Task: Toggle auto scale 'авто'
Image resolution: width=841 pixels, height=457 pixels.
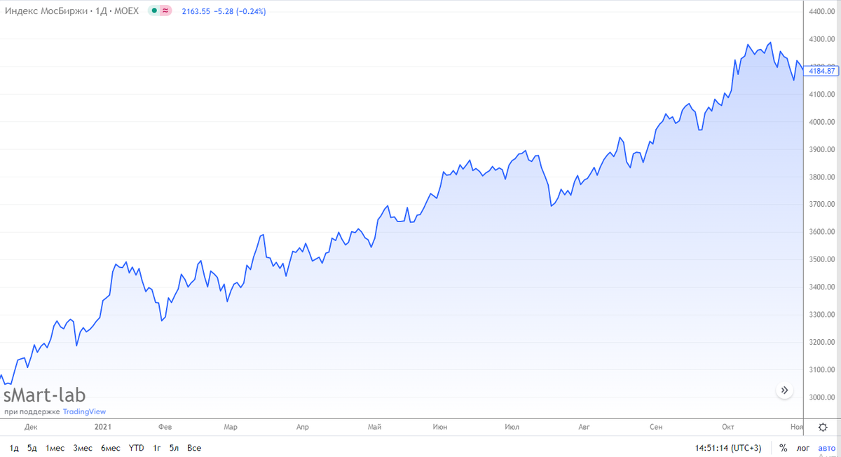Action: coord(827,448)
